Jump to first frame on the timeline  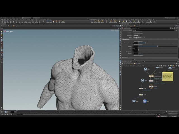(2, 112)
